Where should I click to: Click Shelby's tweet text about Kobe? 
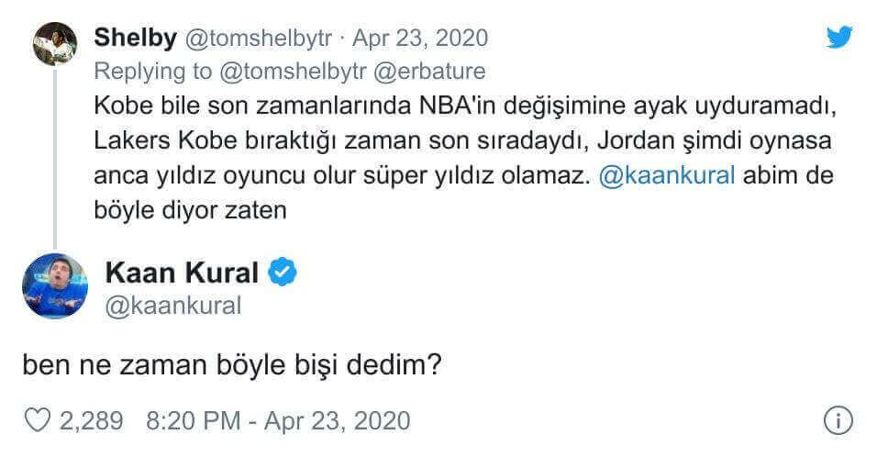point(459,140)
